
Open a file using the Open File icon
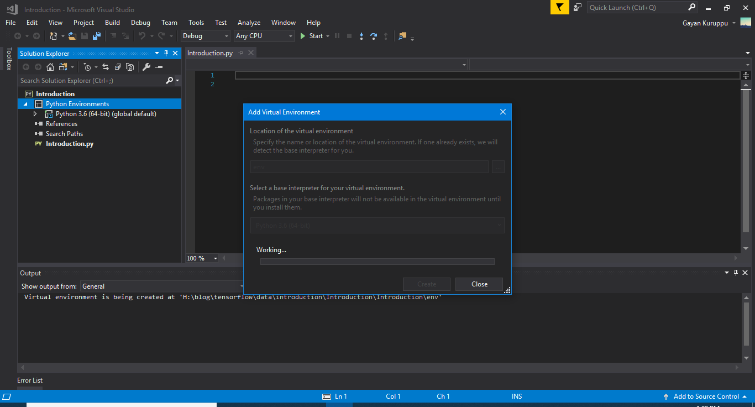point(72,35)
